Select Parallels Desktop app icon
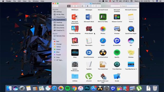164x92 pixels. coord(75,29)
